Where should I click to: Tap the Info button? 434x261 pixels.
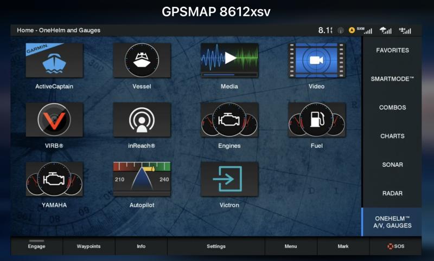[x=141, y=246]
